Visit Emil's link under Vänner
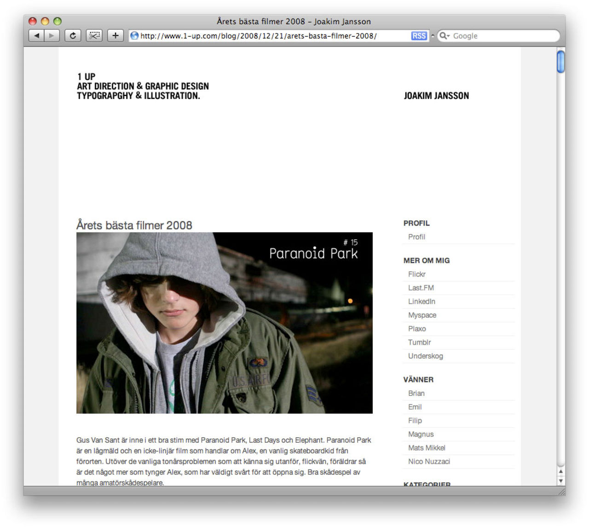Viewport: 589px width, 528px height. [415, 407]
